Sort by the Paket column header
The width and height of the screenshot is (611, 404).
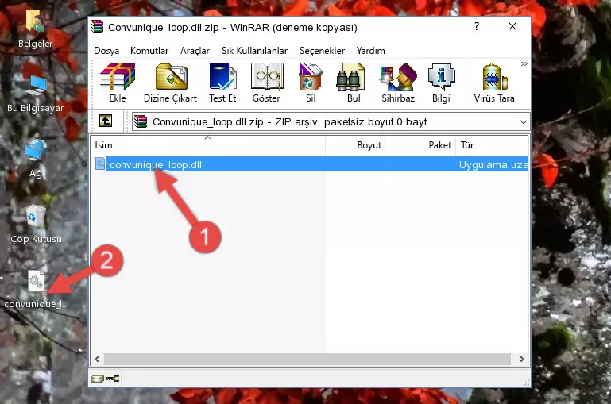pyautogui.click(x=420, y=145)
